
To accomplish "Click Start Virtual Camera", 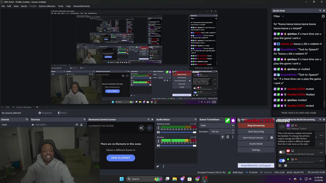I will point(253,138).
